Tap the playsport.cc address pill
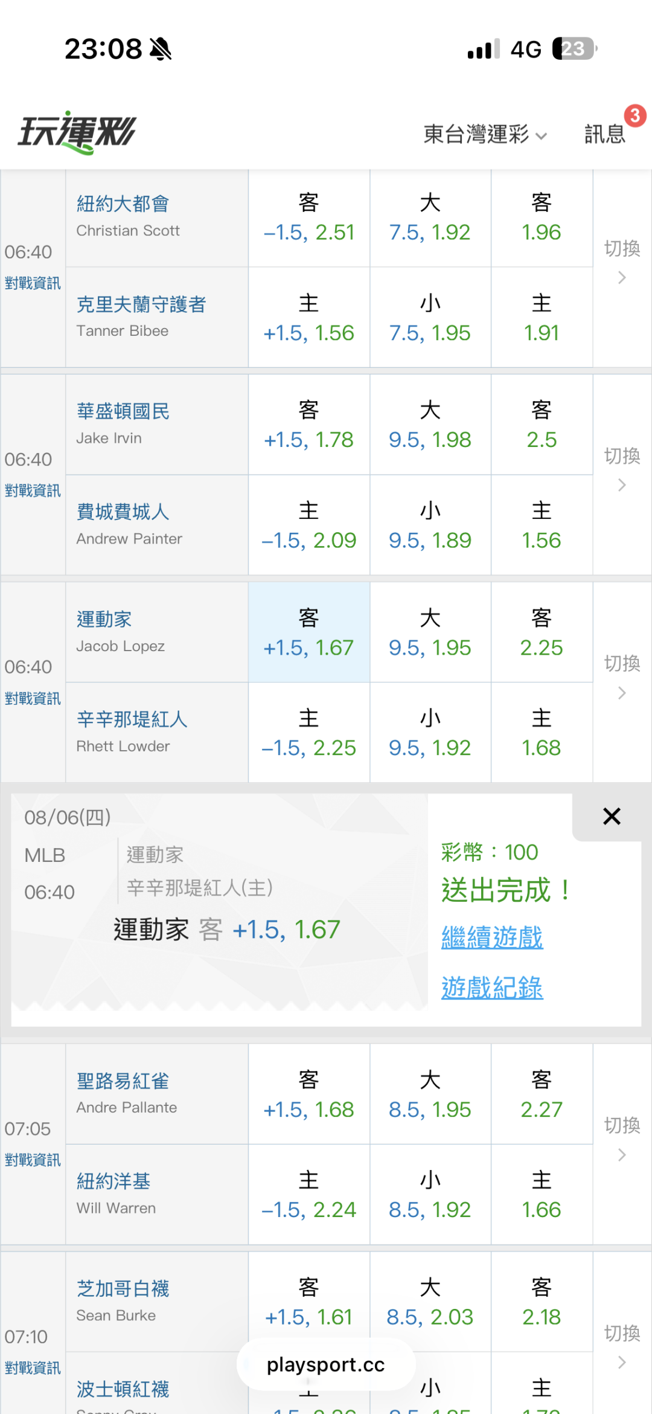Viewport: 652px width, 1414px height. tap(326, 1364)
